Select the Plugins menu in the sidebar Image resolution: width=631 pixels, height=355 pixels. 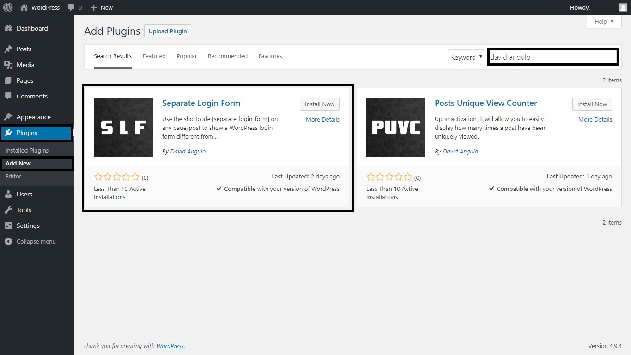tap(37, 133)
